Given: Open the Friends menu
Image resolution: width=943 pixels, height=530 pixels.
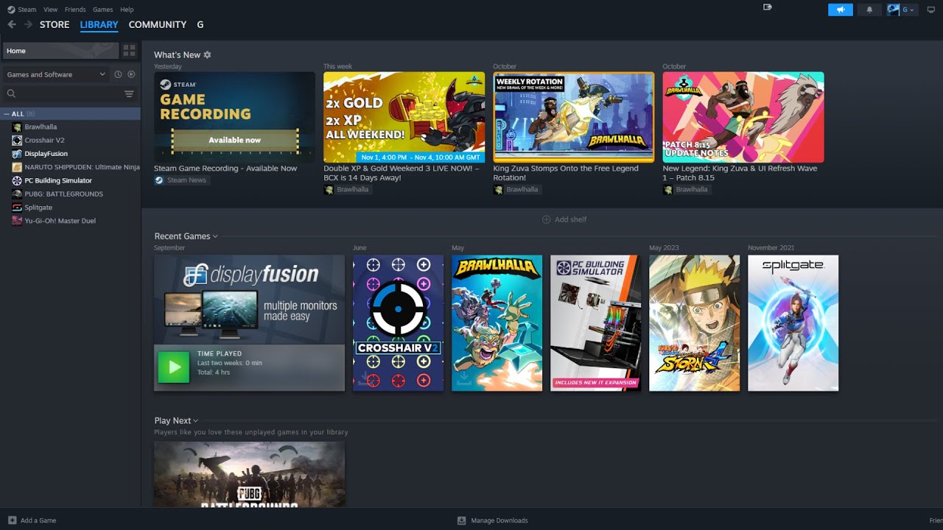Looking at the screenshot, I should [75, 10].
